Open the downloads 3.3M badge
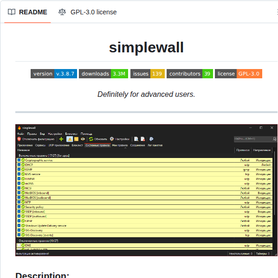Image resolution: width=278 pixels, height=278 pixels. [103, 74]
